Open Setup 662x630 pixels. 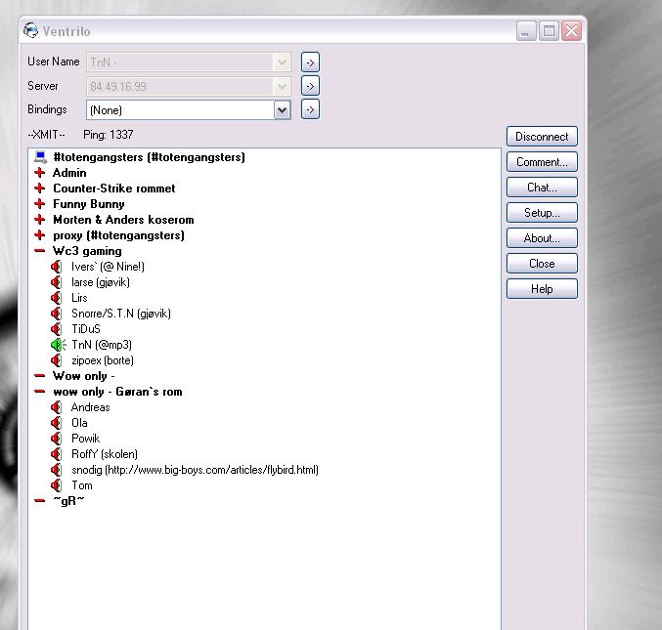point(542,213)
